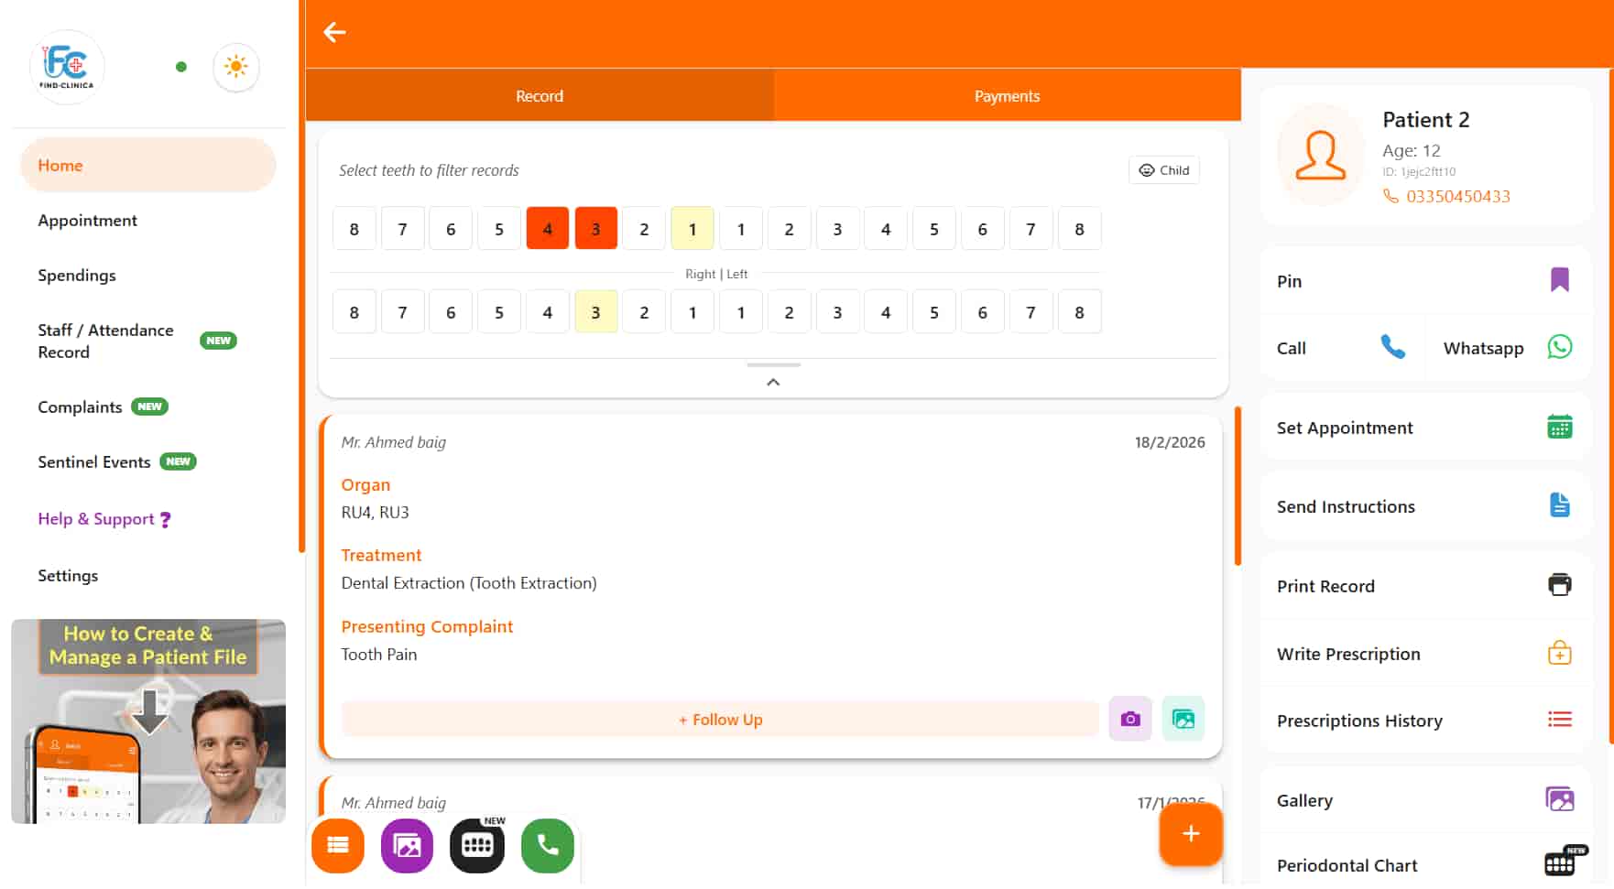Toggle the Child teeth chart view
Viewport: 1614px width, 889px height.
coord(1164,170)
